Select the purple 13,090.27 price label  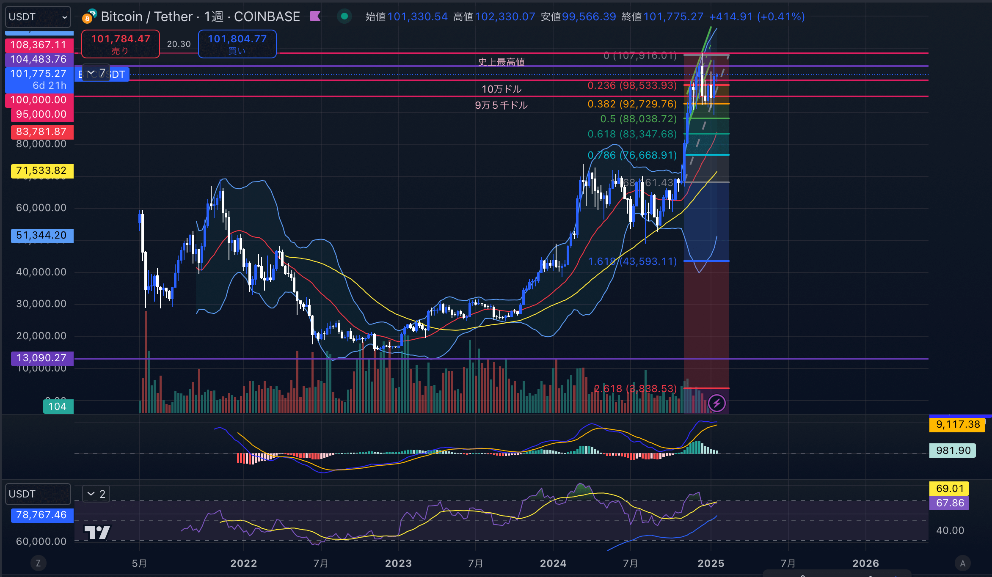(x=41, y=358)
